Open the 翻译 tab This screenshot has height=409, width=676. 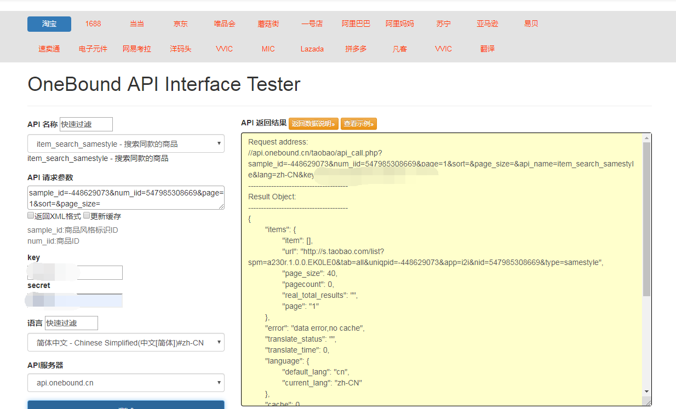pos(488,49)
